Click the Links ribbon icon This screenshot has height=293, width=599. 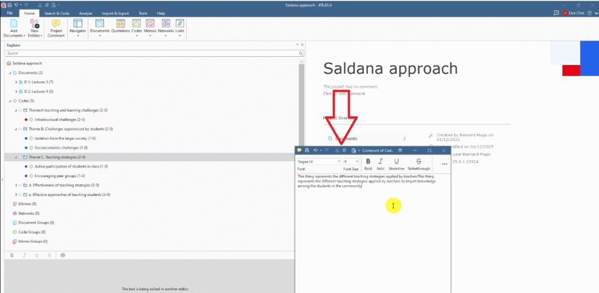[x=180, y=23]
